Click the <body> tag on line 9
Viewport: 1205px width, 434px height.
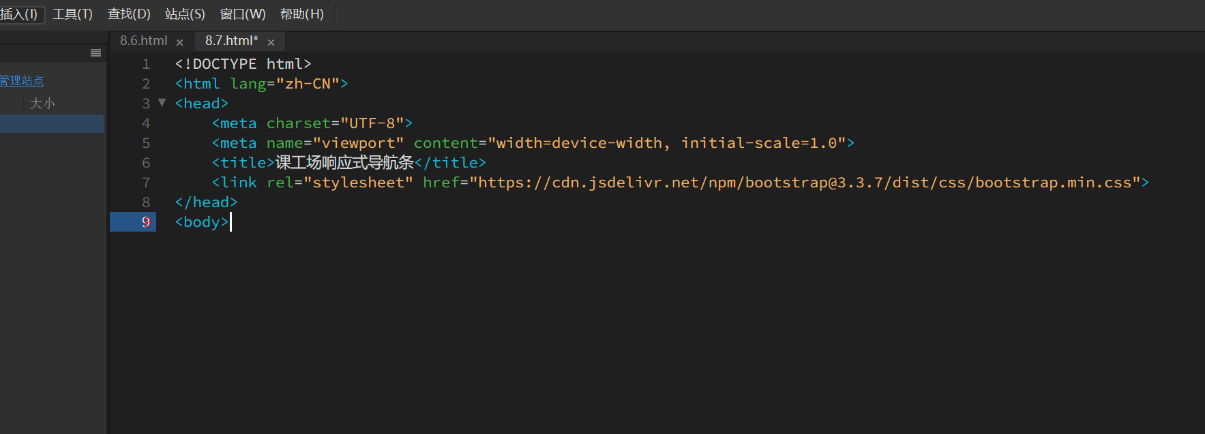202,222
